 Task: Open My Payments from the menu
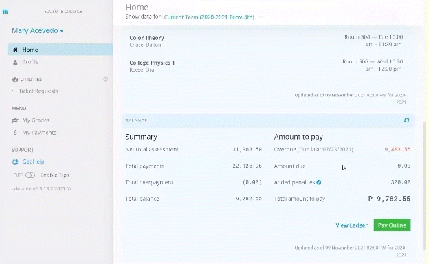(39, 133)
